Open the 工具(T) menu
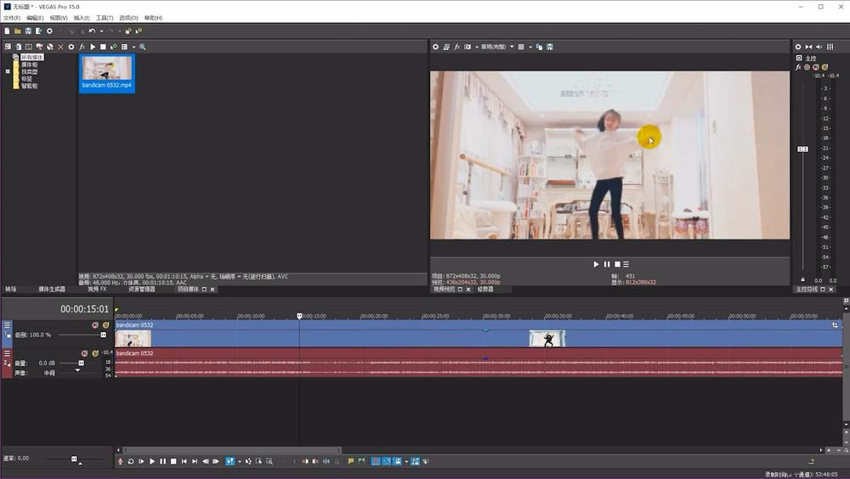Viewport: 850px width, 479px height. pyautogui.click(x=105, y=18)
